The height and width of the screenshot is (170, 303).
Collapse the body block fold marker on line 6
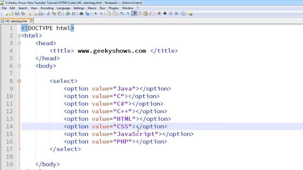19,66
